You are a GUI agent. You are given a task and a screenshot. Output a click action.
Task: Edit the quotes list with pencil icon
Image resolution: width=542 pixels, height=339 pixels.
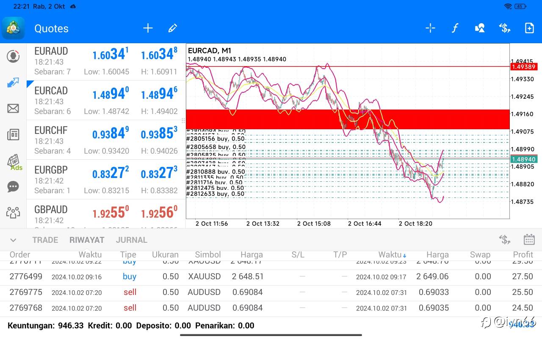[172, 28]
